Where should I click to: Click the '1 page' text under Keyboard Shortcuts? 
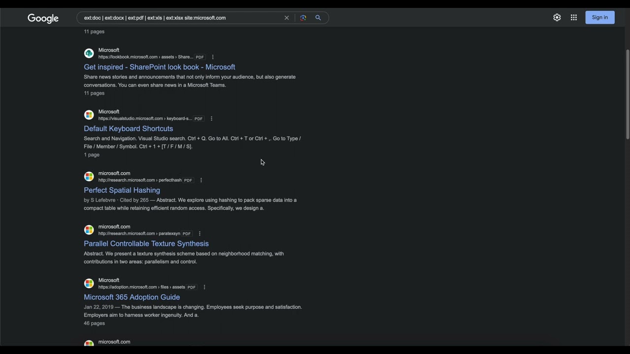tap(92, 154)
